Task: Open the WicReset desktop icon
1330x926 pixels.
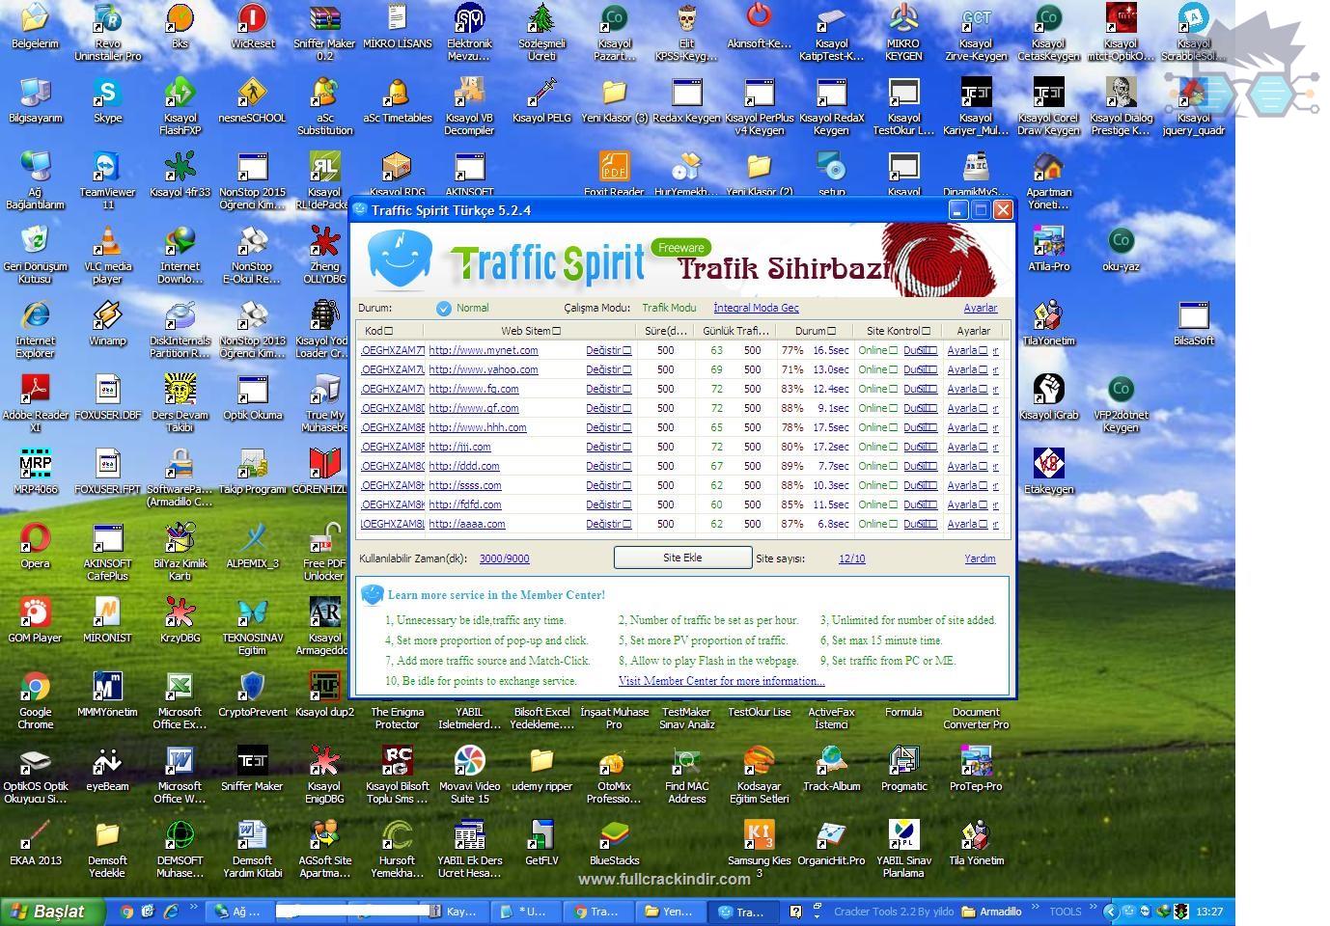Action: (252, 26)
